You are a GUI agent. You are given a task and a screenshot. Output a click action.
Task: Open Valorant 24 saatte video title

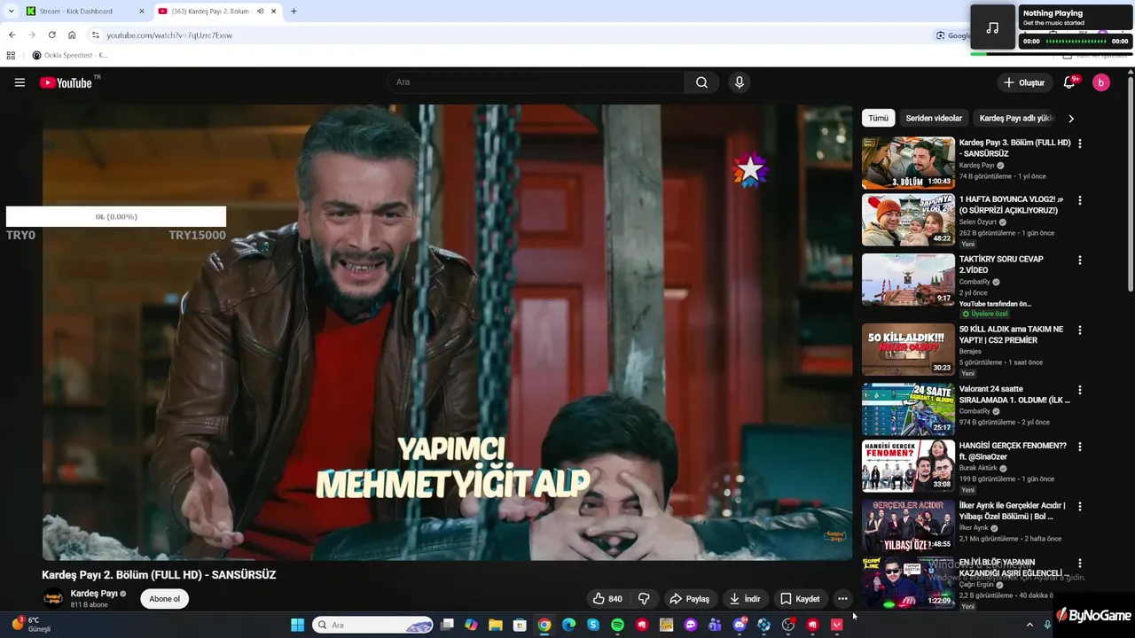[x=1014, y=394]
